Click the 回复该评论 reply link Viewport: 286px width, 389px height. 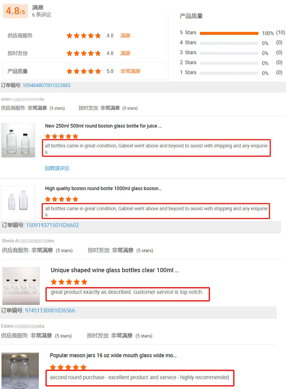57,168
